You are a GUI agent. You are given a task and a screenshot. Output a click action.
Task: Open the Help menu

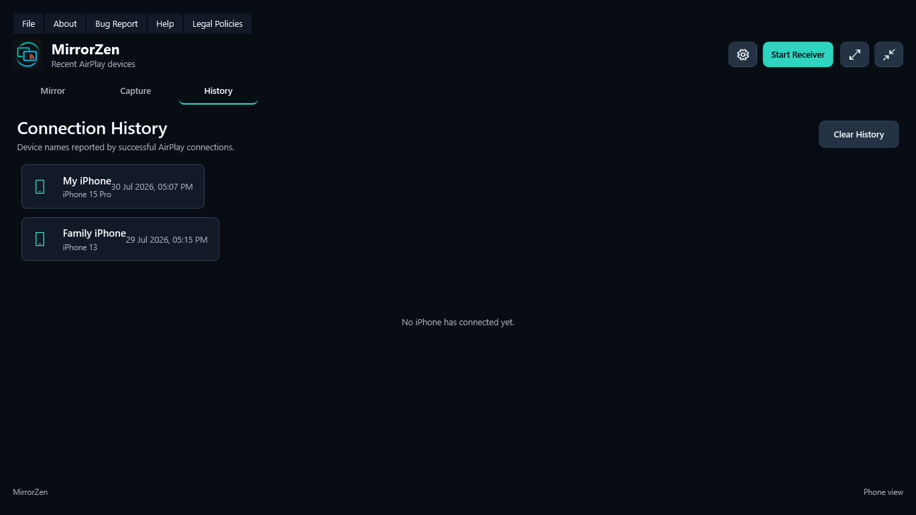165,23
